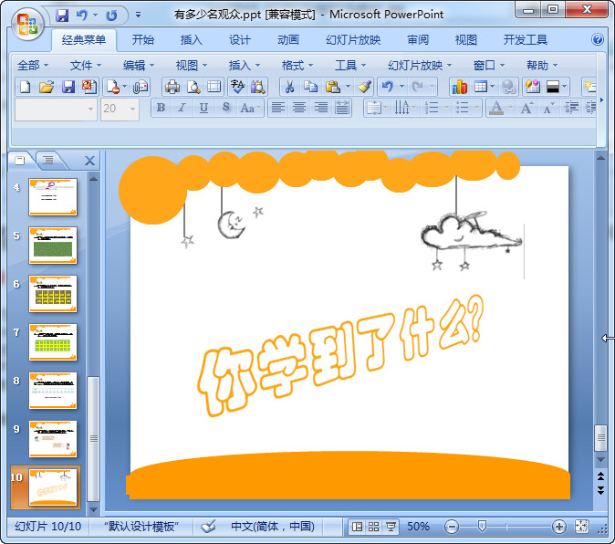This screenshot has width=615, height=544.
Task: Increase font size
Action: (526, 108)
